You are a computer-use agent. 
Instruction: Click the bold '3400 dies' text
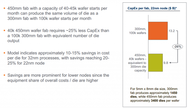[x=158, y=101]
